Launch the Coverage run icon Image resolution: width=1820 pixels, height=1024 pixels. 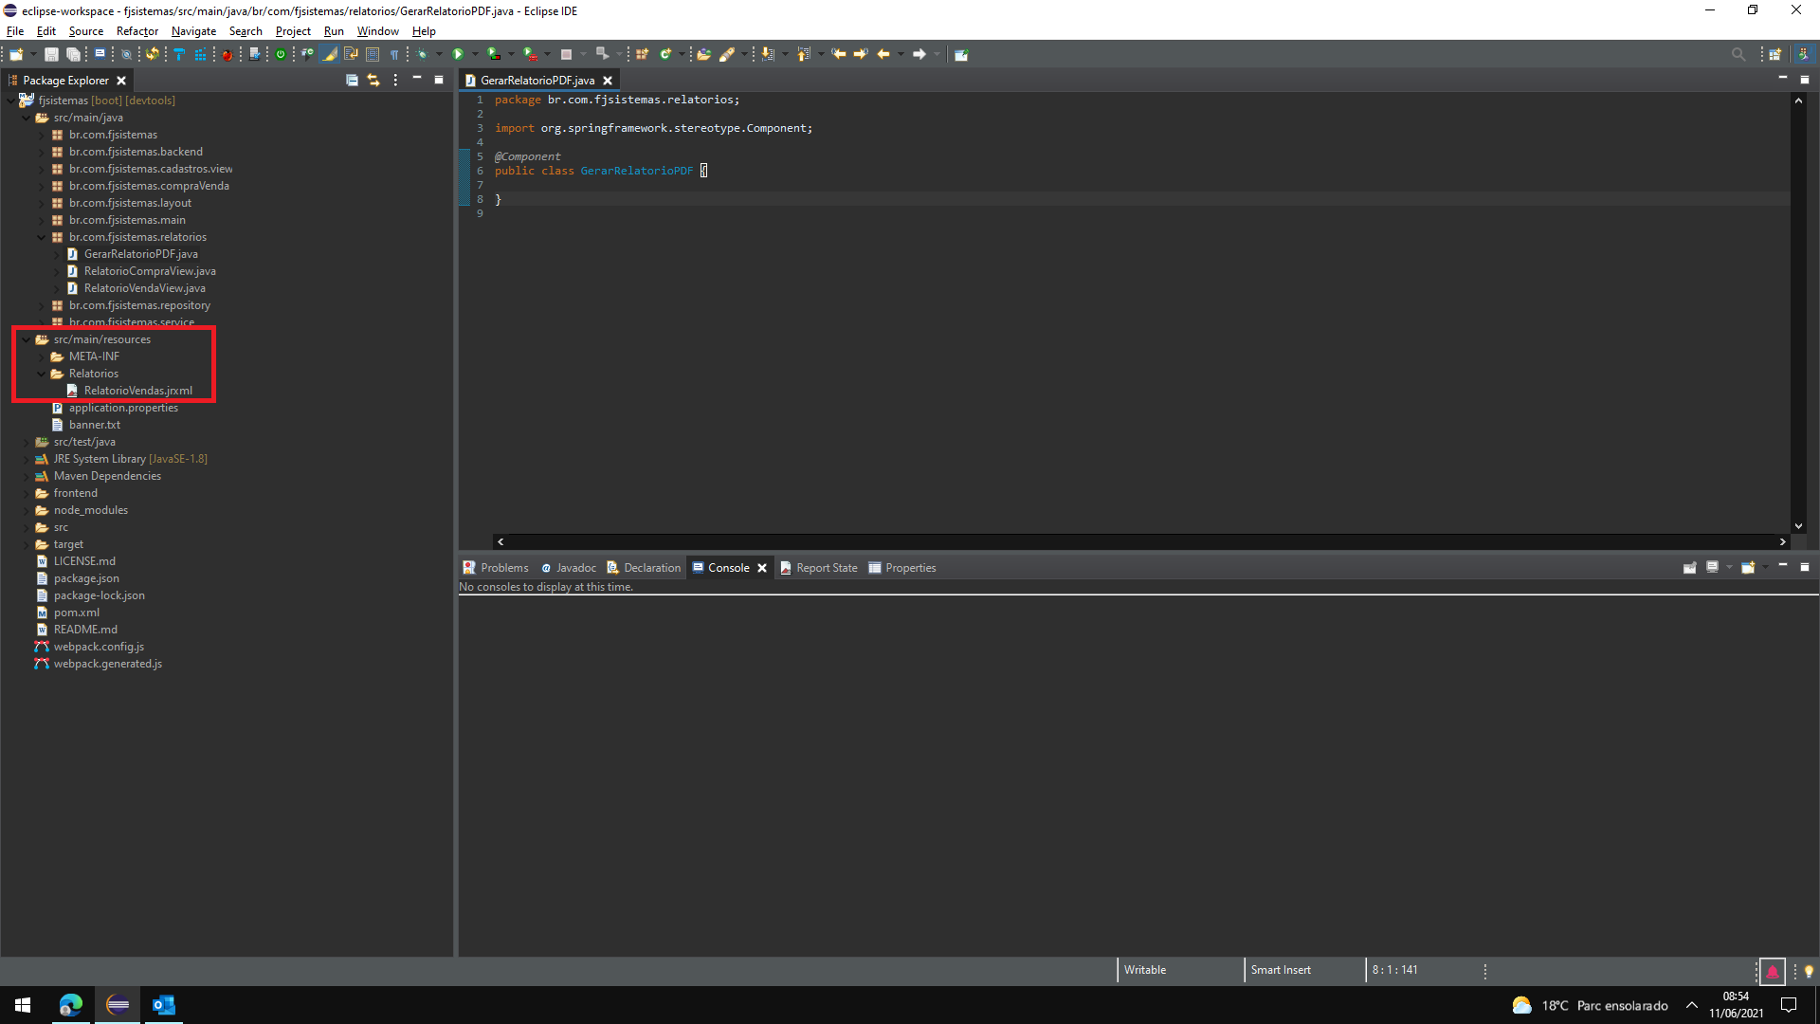tap(494, 55)
